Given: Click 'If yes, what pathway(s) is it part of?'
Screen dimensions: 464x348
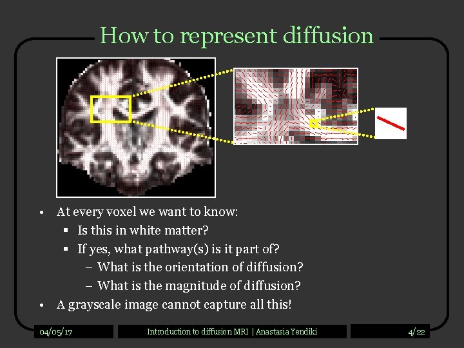Looking at the screenshot, I should pyautogui.click(x=179, y=249).
